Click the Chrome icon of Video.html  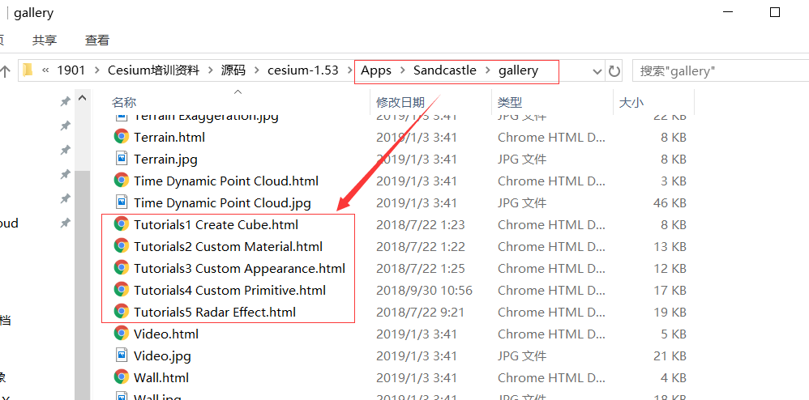(122, 334)
